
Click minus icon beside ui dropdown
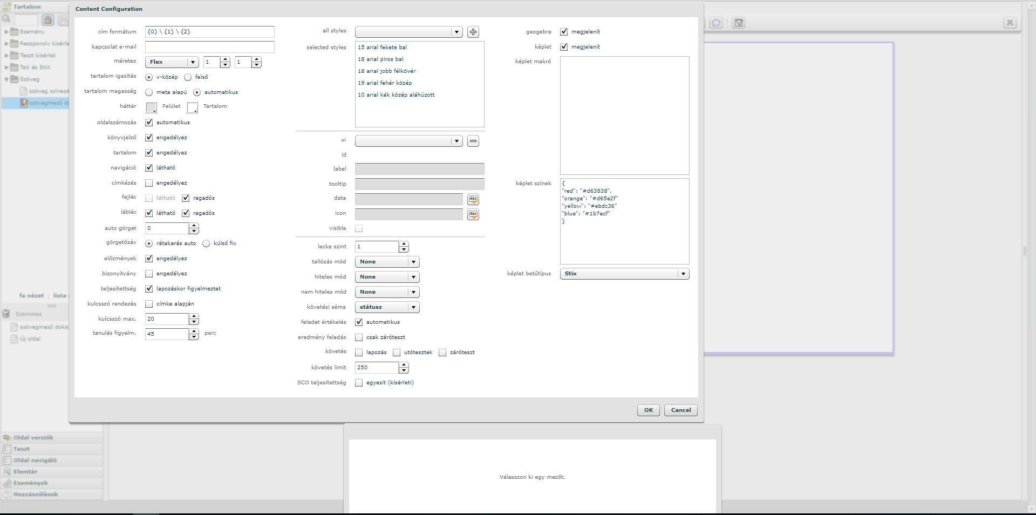tap(473, 141)
